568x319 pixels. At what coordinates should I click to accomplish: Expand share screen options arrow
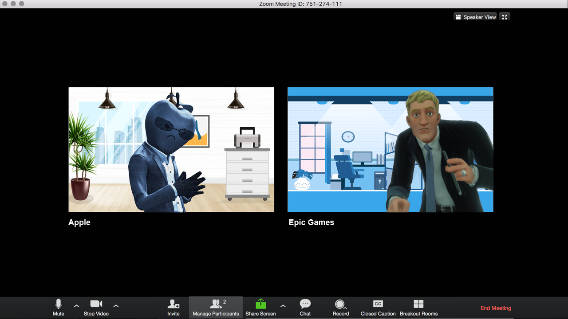[283, 306]
